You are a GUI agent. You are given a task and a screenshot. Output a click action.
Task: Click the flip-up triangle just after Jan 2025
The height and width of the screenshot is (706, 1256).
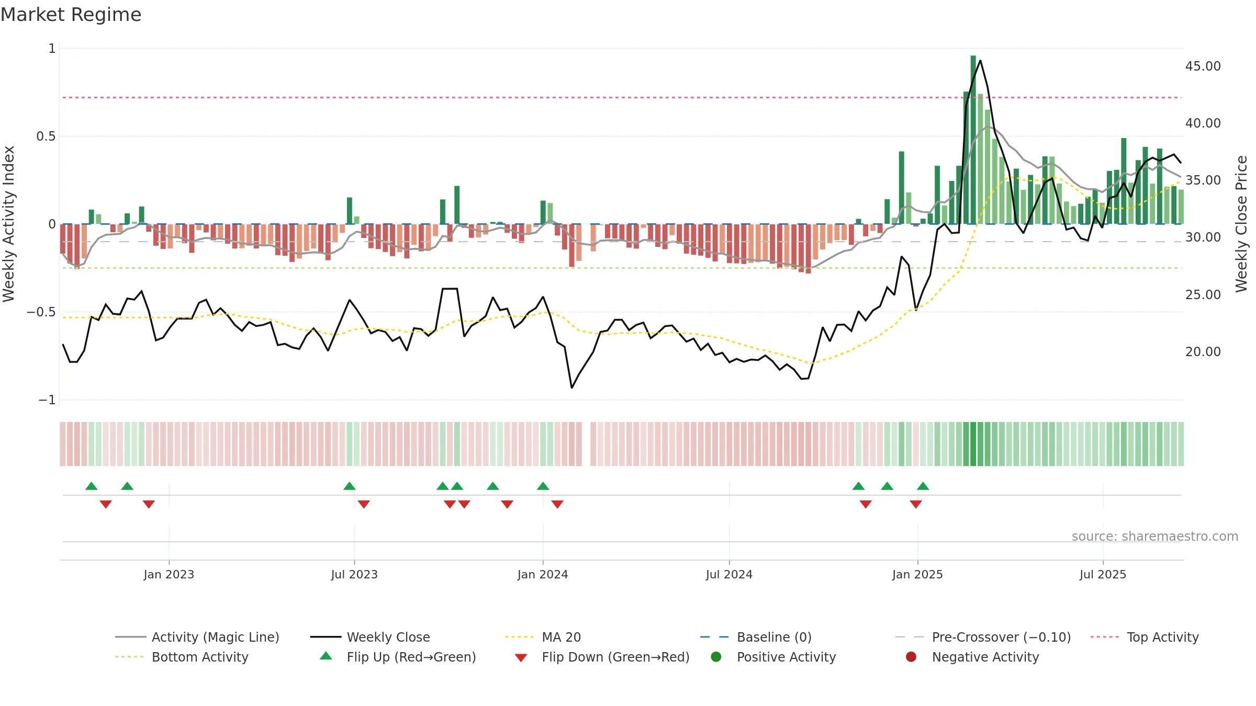pyautogui.click(x=923, y=486)
